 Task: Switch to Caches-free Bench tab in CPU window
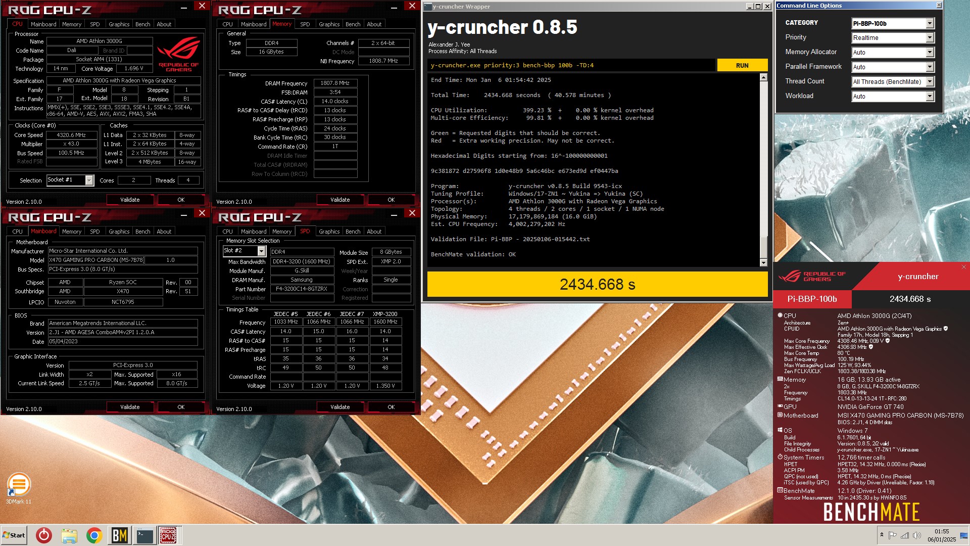[143, 24]
